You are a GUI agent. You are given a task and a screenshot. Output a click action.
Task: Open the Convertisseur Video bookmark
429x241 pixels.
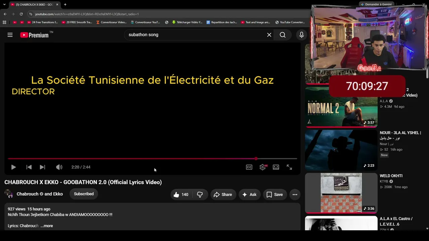click(x=111, y=22)
